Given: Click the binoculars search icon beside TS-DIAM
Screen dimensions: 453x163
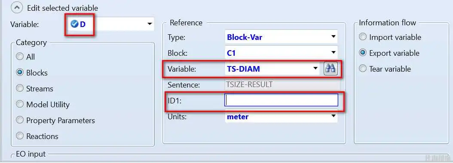Looking at the screenshot, I should [331, 69].
